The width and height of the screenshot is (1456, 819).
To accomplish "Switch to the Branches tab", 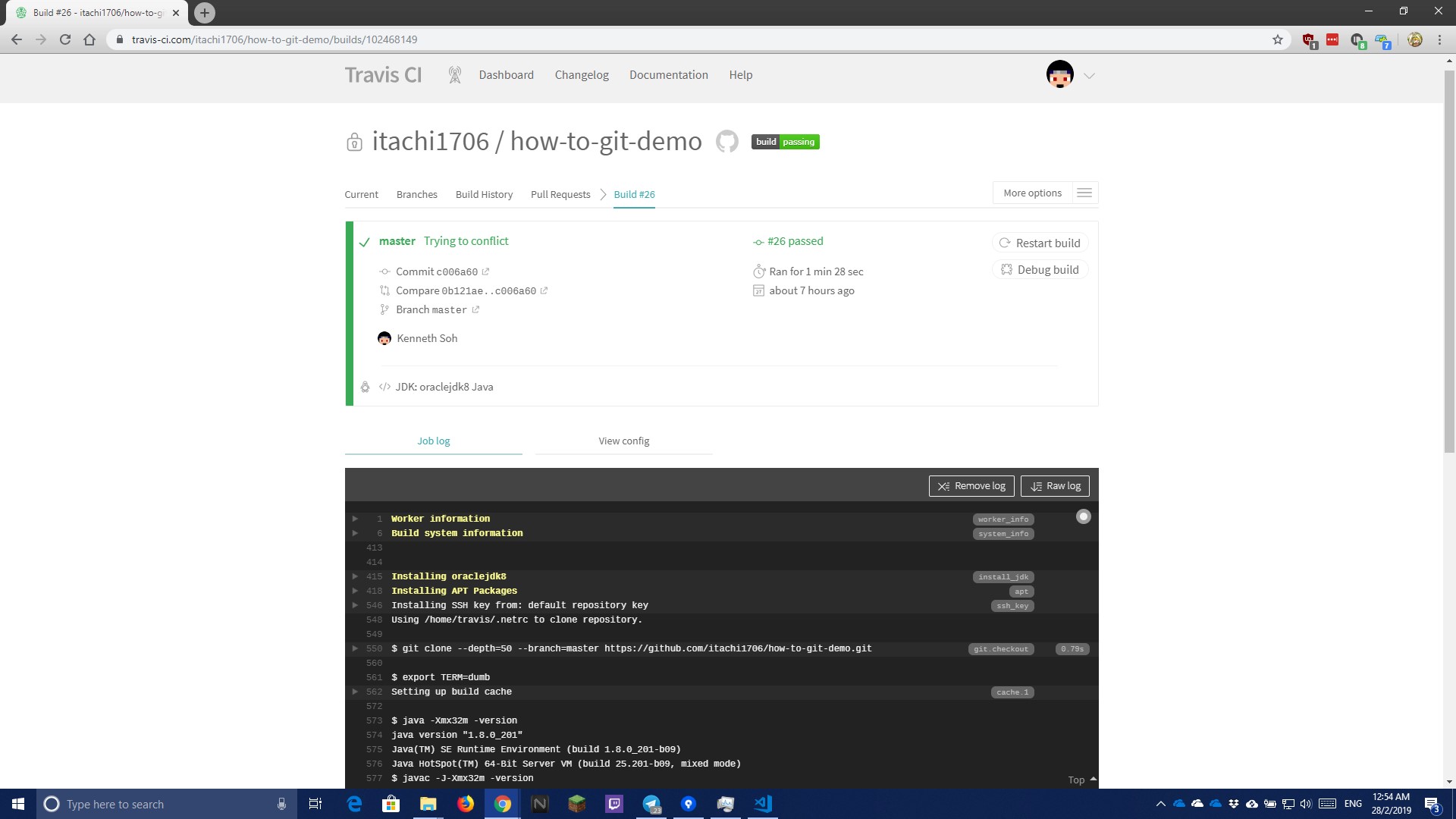I will point(416,195).
